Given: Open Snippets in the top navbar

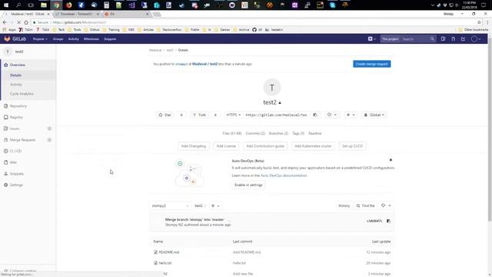Looking at the screenshot, I should click(x=110, y=39).
